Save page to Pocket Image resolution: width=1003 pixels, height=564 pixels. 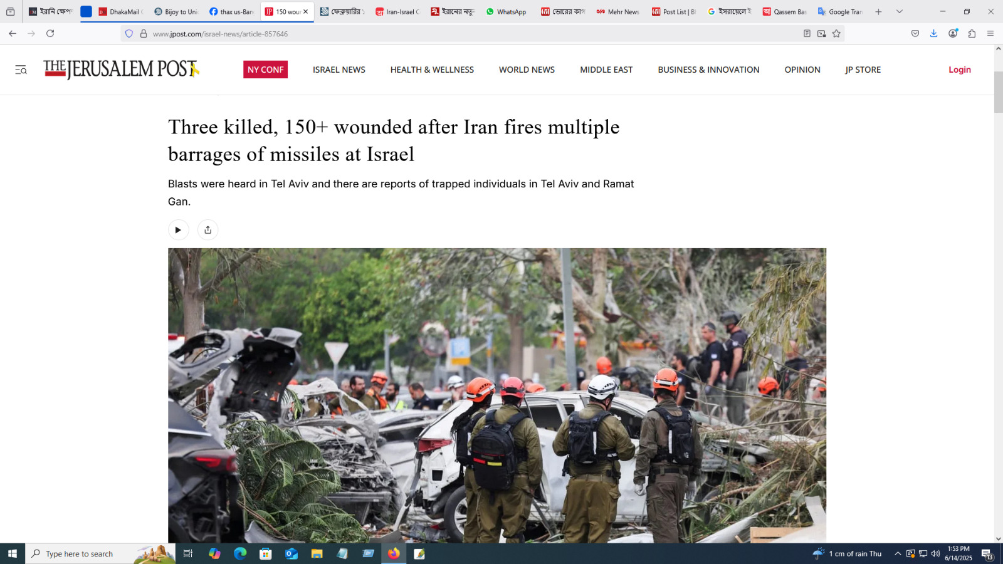point(915,34)
